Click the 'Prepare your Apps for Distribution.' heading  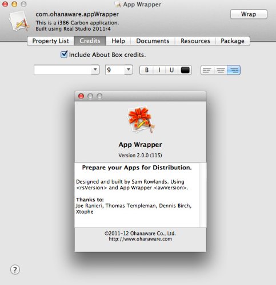[137, 168]
